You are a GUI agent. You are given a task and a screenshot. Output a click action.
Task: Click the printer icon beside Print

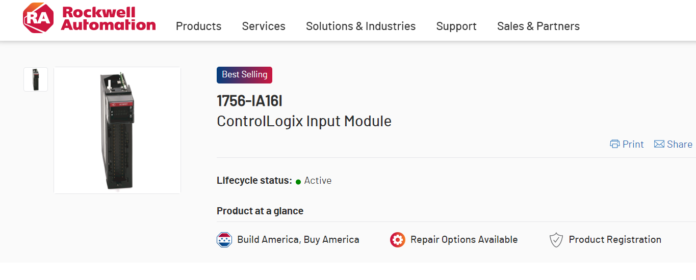[615, 144]
